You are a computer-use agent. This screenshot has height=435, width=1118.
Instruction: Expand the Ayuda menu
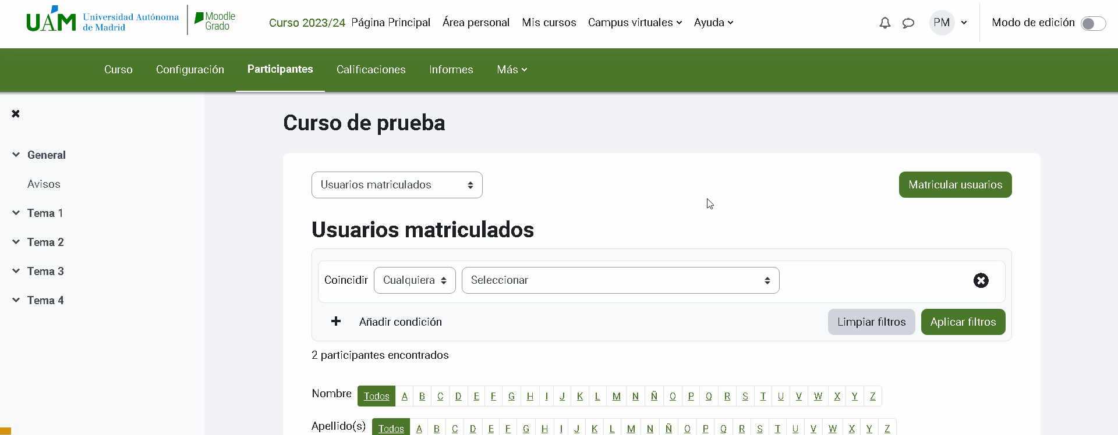click(x=713, y=23)
